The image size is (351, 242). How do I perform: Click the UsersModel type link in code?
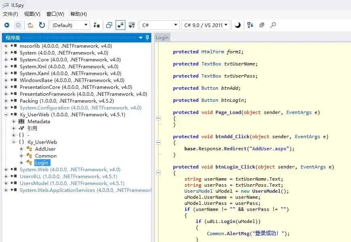198,191
